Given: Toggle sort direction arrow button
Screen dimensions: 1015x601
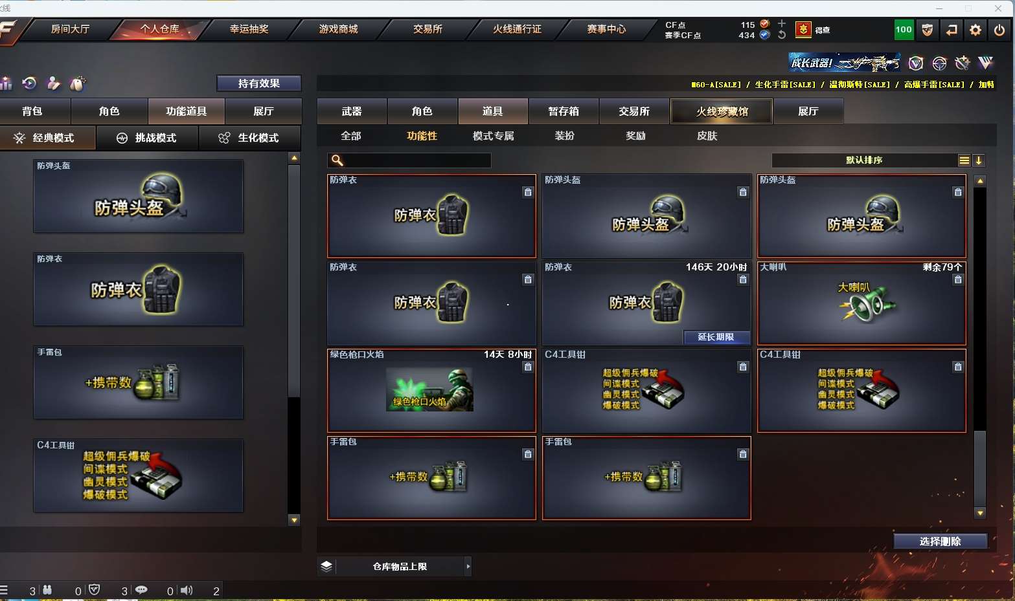Looking at the screenshot, I should 979,160.
